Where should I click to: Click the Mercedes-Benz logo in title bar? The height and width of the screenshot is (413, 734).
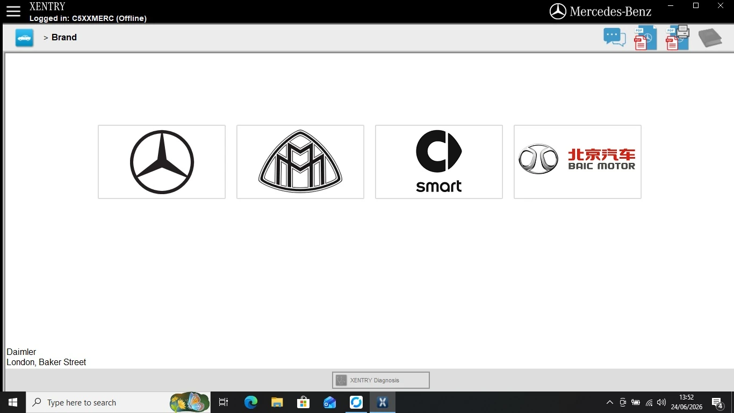point(600,11)
